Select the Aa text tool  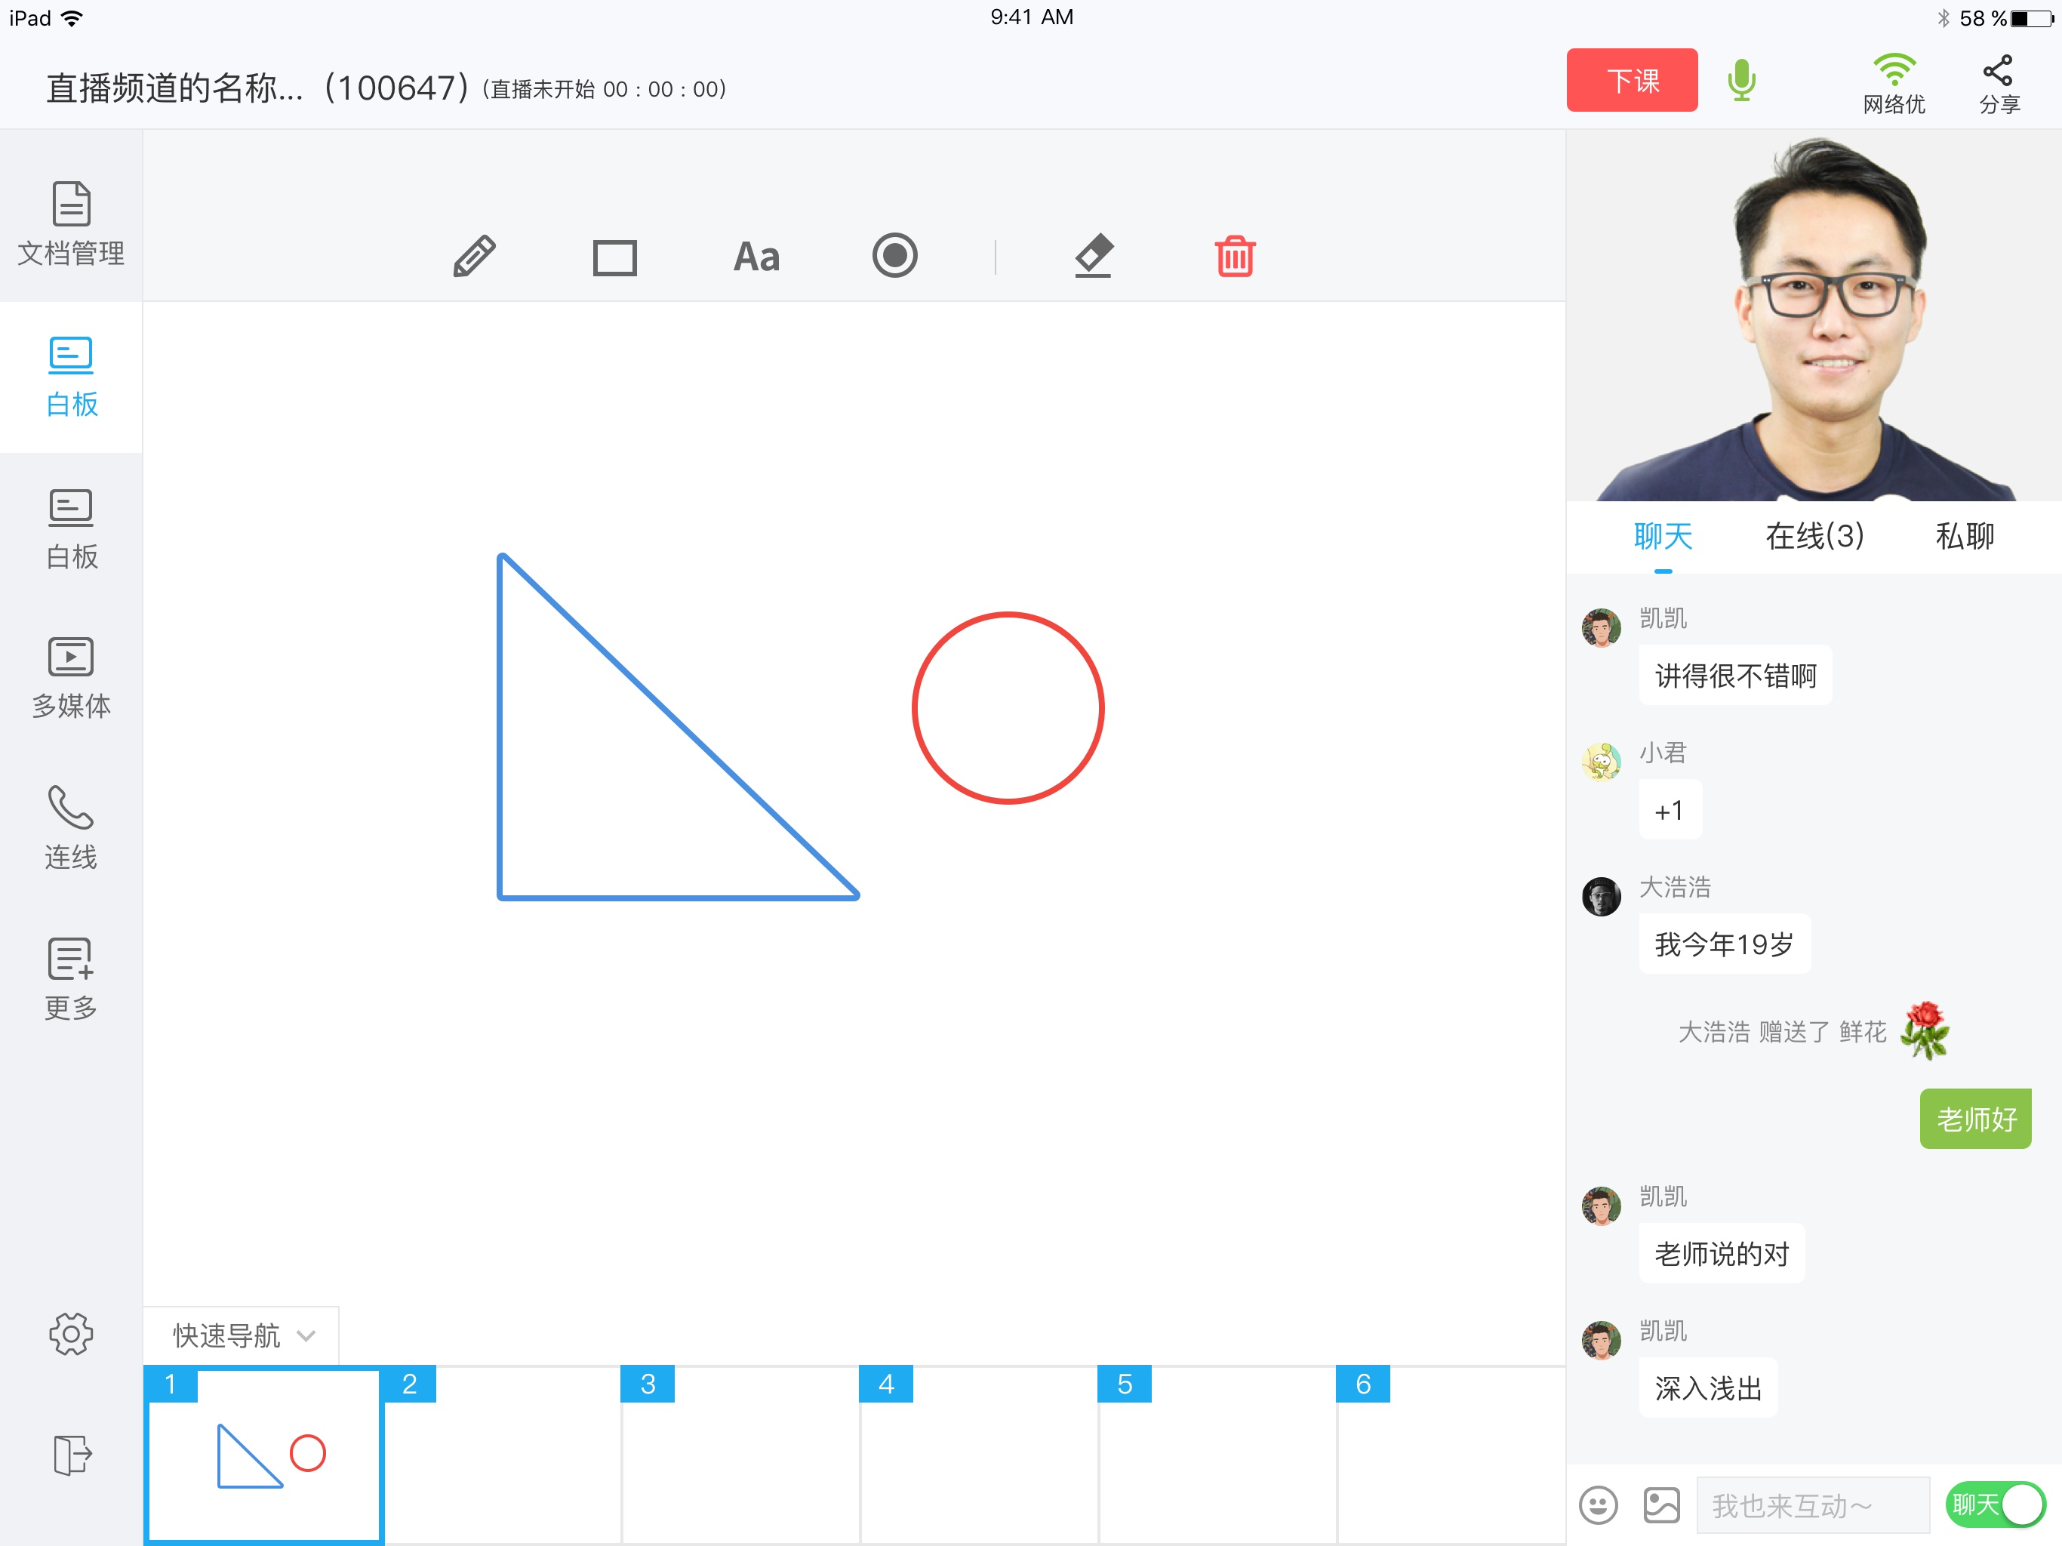(756, 257)
